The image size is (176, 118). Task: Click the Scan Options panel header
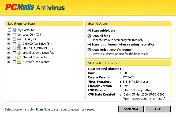(128, 24)
